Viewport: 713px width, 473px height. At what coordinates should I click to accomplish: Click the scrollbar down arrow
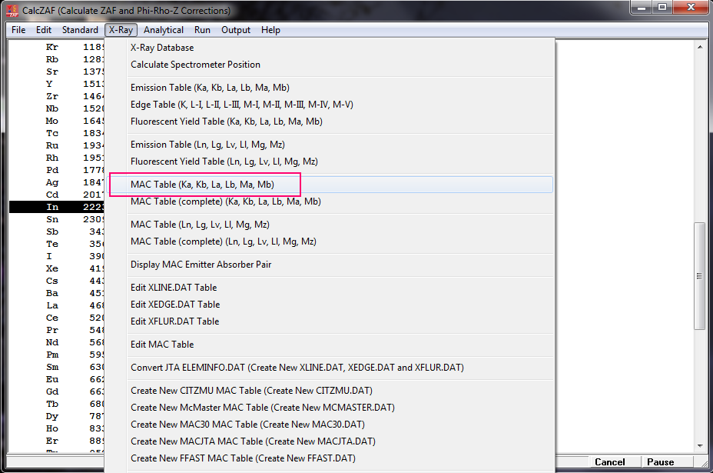(x=699, y=445)
